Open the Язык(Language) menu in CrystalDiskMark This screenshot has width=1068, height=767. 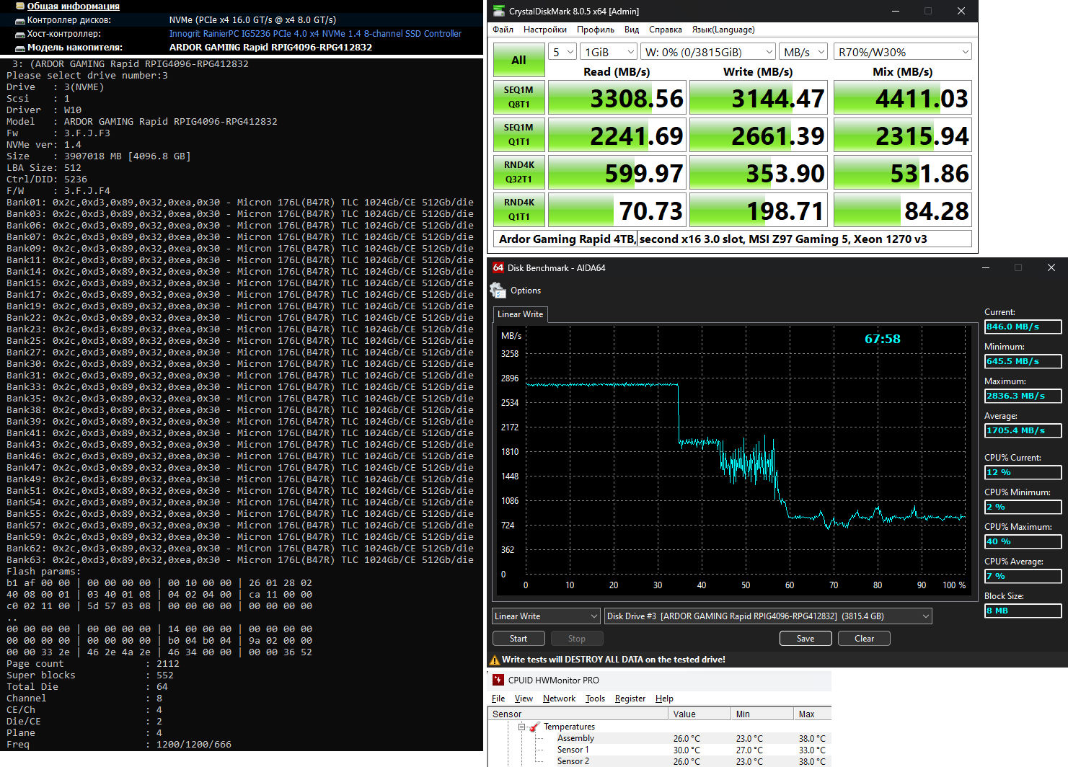[723, 30]
